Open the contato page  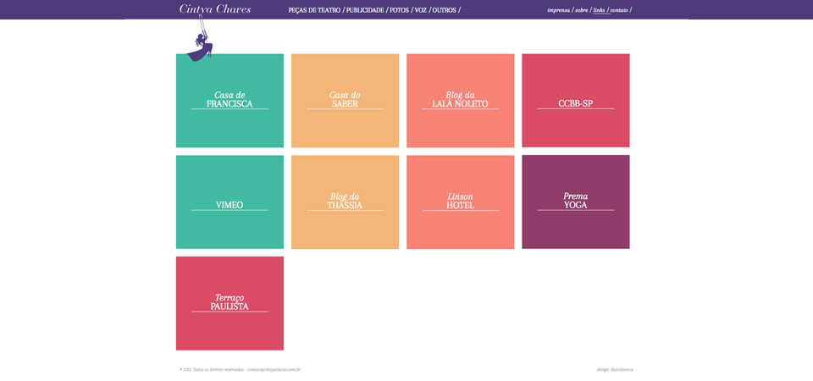[x=619, y=10]
